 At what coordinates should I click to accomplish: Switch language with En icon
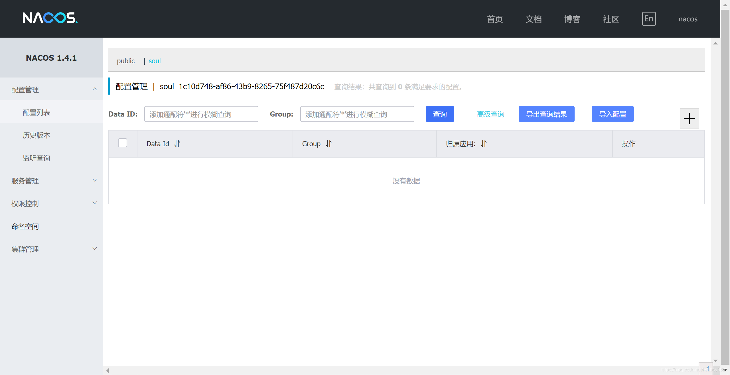pos(649,19)
